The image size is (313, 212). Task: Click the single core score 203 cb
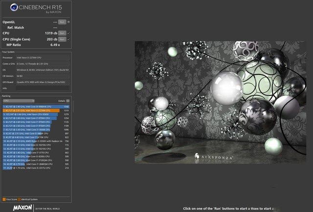(x=52, y=39)
